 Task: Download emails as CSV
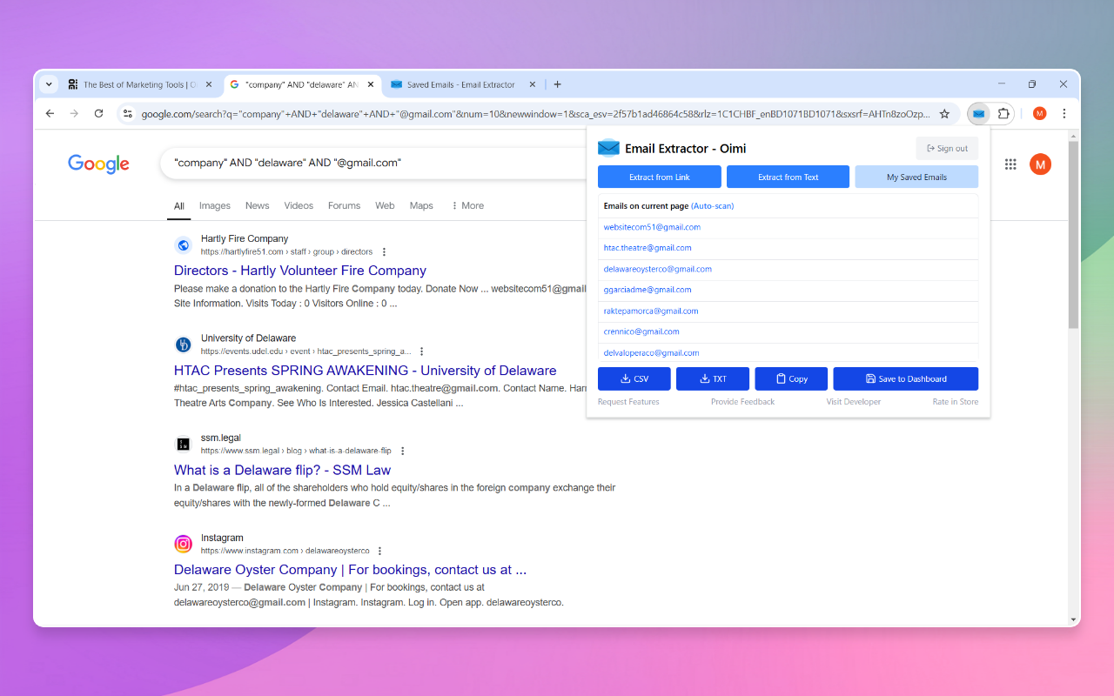634,378
